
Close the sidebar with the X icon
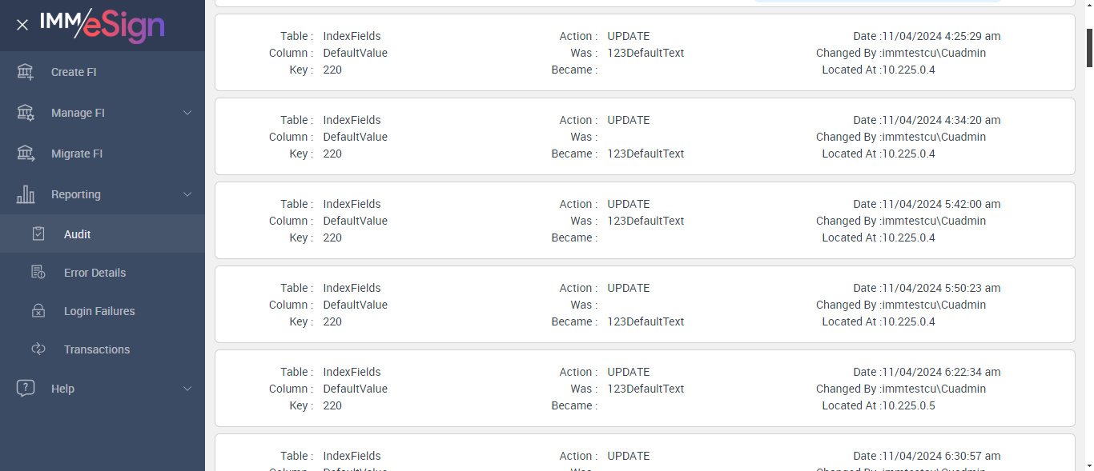click(22, 25)
